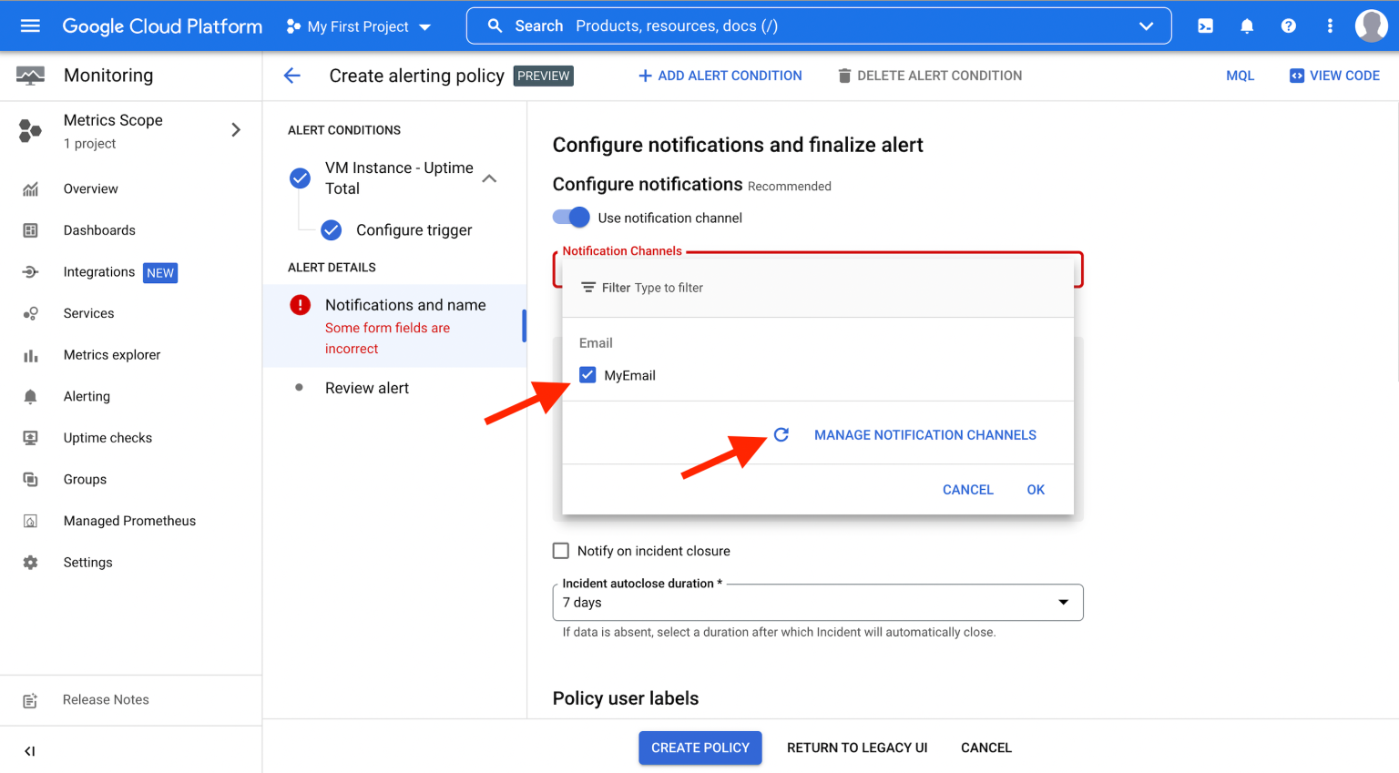The height and width of the screenshot is (773, 1399).
Task: Click the Groups icon
Action: click(30, 479)
